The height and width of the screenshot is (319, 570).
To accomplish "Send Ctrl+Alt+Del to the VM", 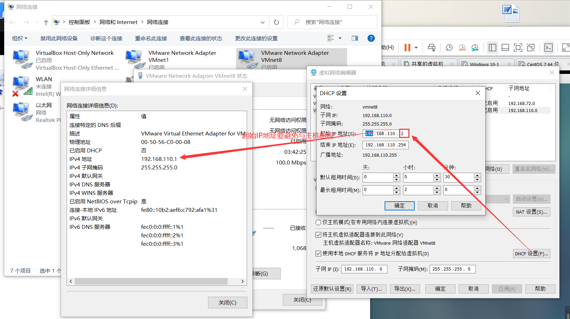I will coord(431,47).
